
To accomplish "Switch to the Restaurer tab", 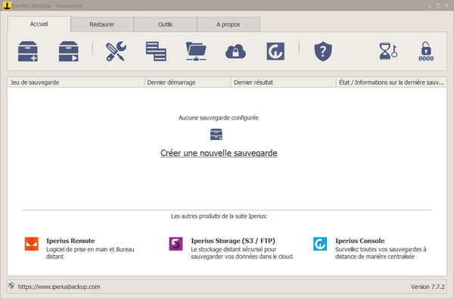I will [102, 24].
